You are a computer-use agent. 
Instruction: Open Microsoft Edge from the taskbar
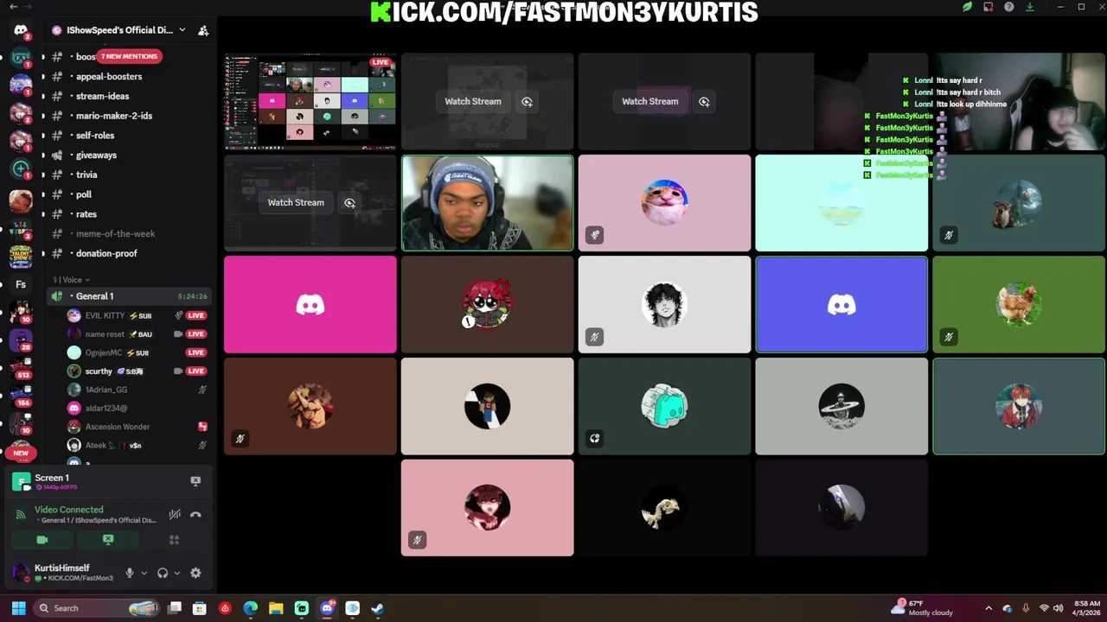pyautogui.click(x=251, y=608)
